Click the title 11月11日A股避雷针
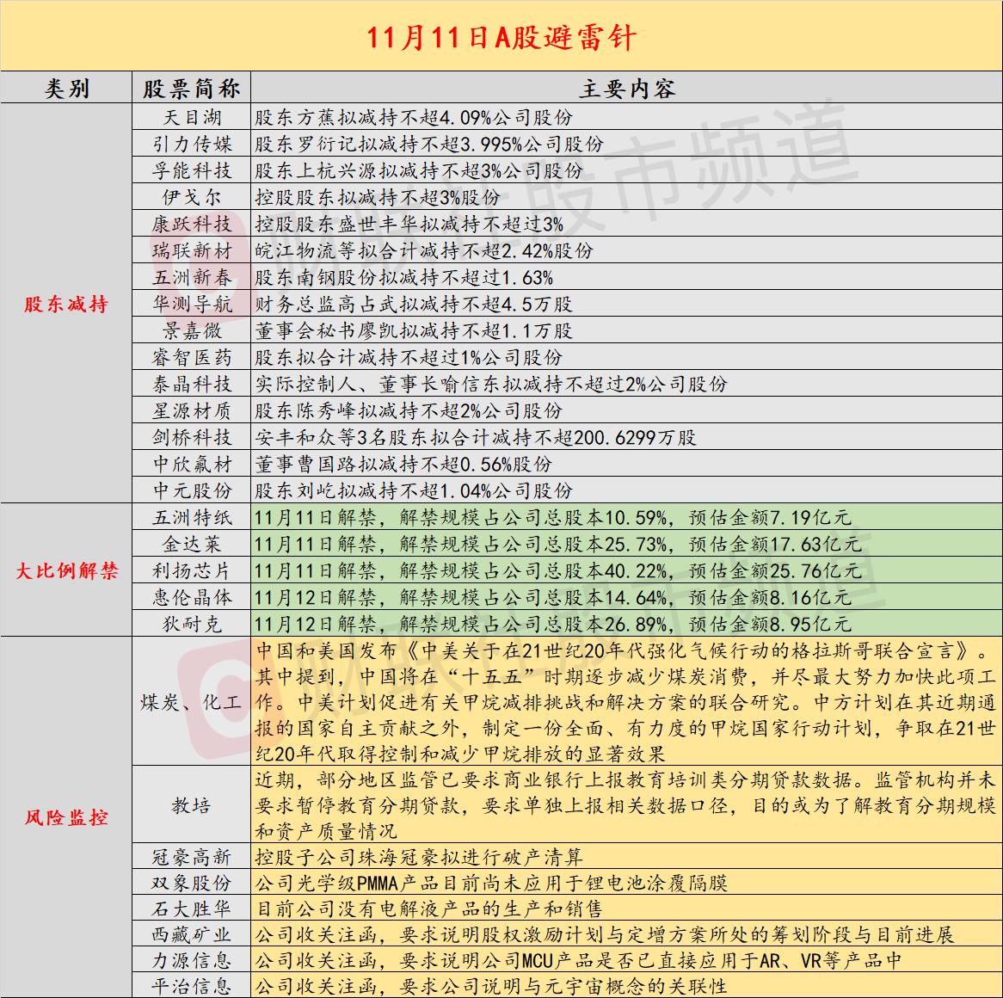 coord(501,37)
